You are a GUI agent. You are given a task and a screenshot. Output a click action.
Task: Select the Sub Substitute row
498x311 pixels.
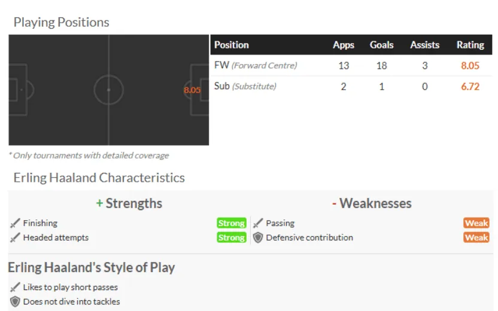point(245,86)
